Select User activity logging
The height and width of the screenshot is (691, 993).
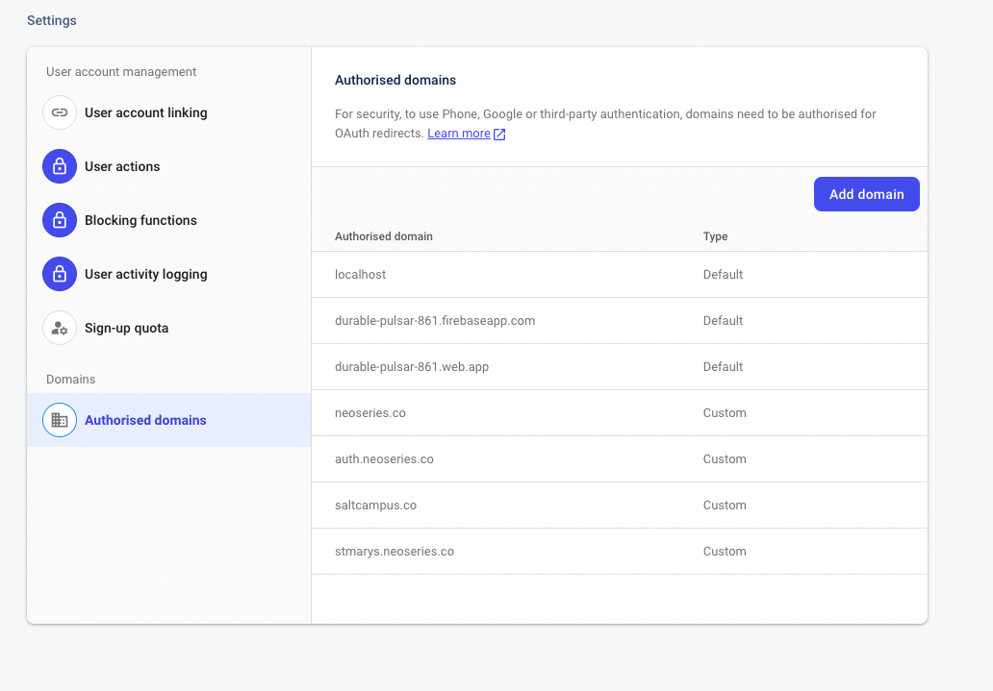pyautogui.click(x=168, y=274)
